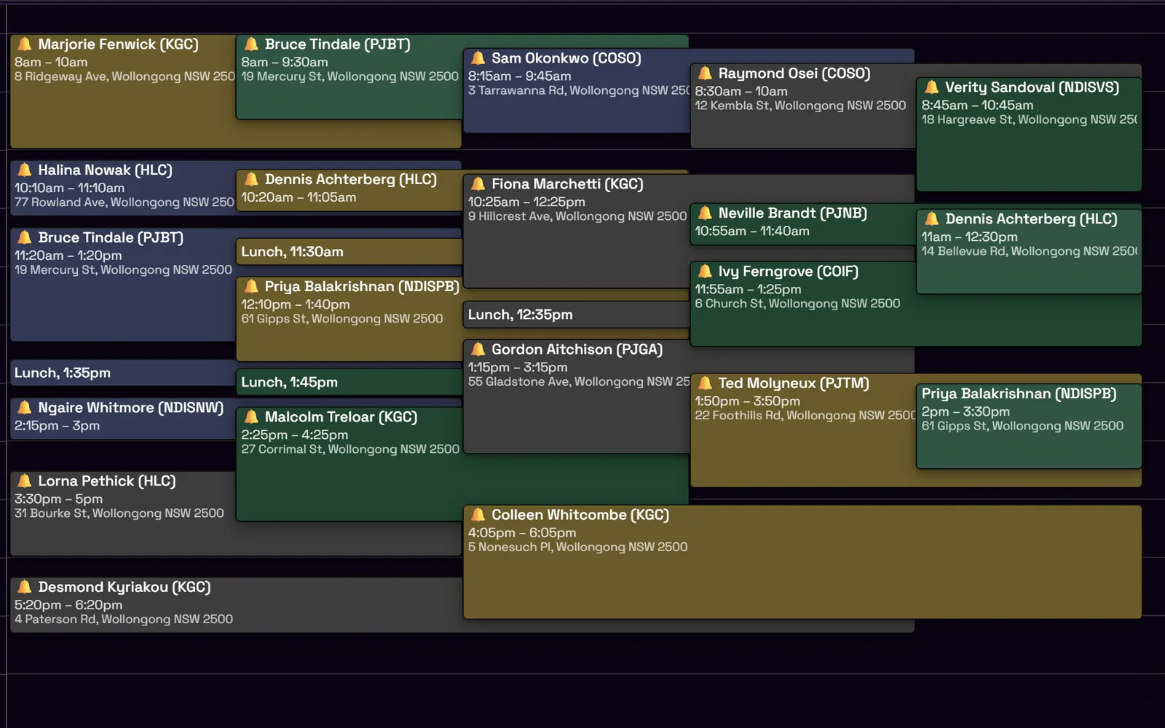Click bell icon on Sam Okonkwo appointment
Screen dimensions: 1165x728
coord(478,58)
